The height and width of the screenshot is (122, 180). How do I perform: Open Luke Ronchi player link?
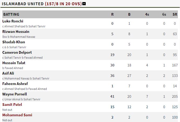coord(13,21)
